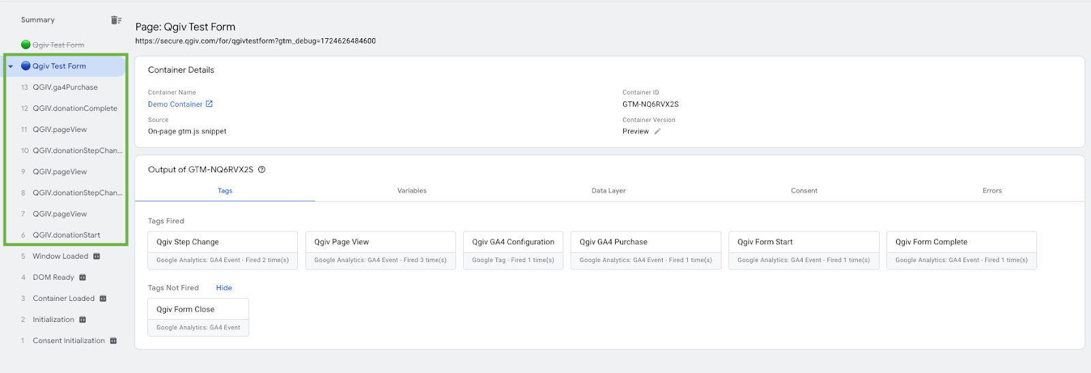Click the Container Details heading
The height and width of the screenshot is (373, 1091).
(181, 70)
